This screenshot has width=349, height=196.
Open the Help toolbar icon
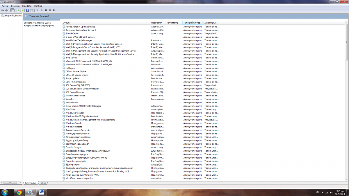coord(28,10)
